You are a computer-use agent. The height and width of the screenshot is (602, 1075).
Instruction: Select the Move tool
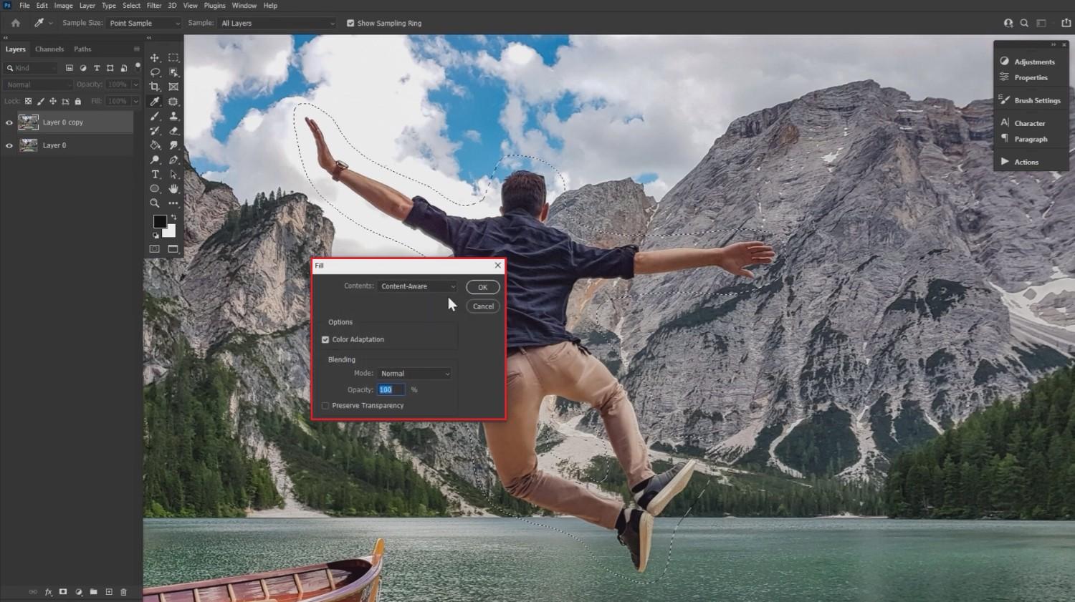pos(155,57)
